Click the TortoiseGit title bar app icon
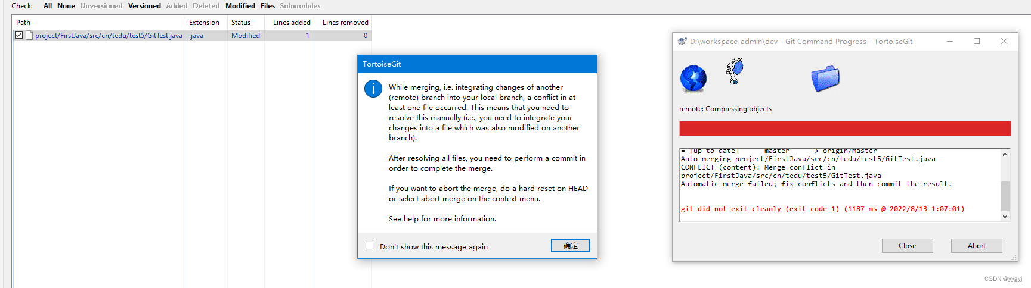Viewport: 1031px width, 288px height. click(x=682, y=41)
